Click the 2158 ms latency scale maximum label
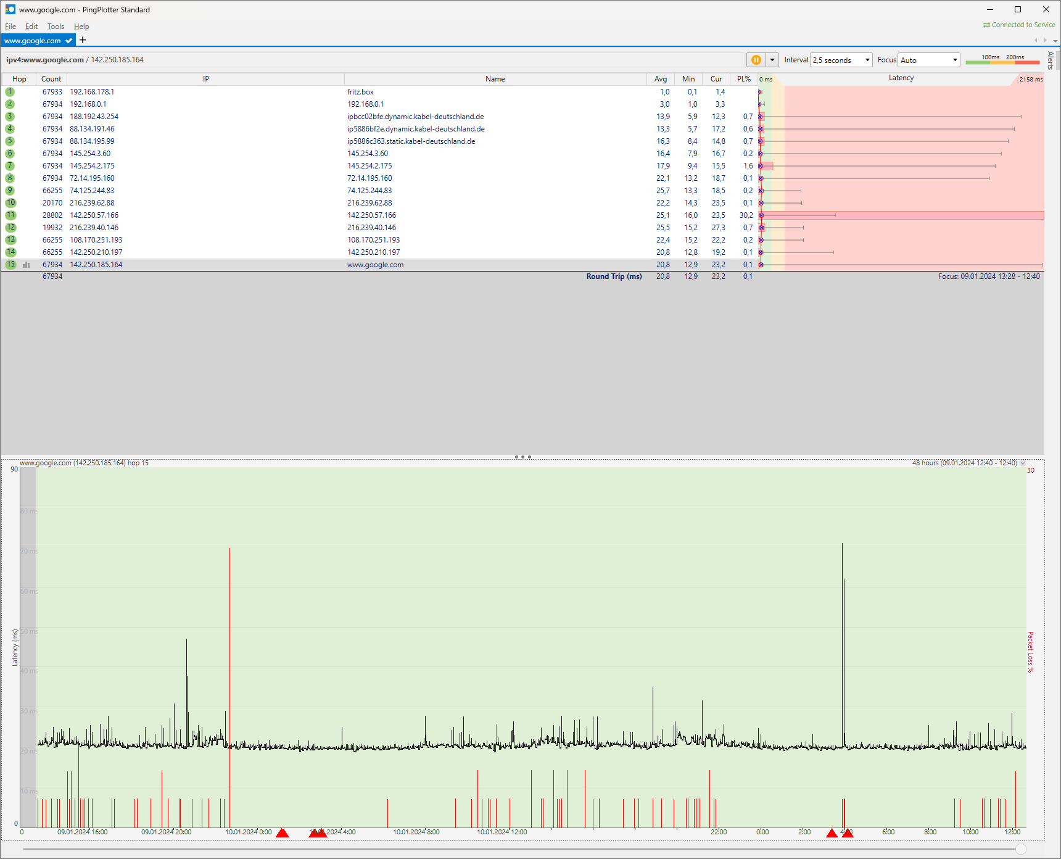Viewport: 1061px width, 859px height. pos(1031,79)
